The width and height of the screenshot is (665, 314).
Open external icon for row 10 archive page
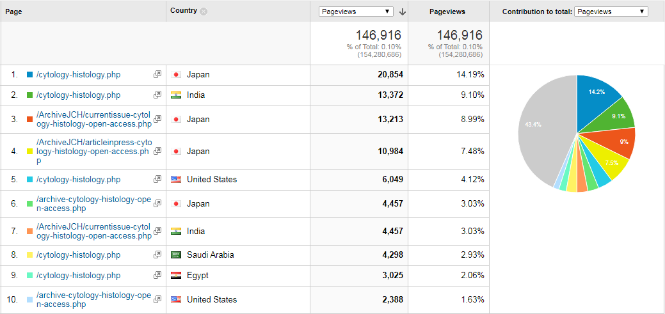click(x=157, y=299)
